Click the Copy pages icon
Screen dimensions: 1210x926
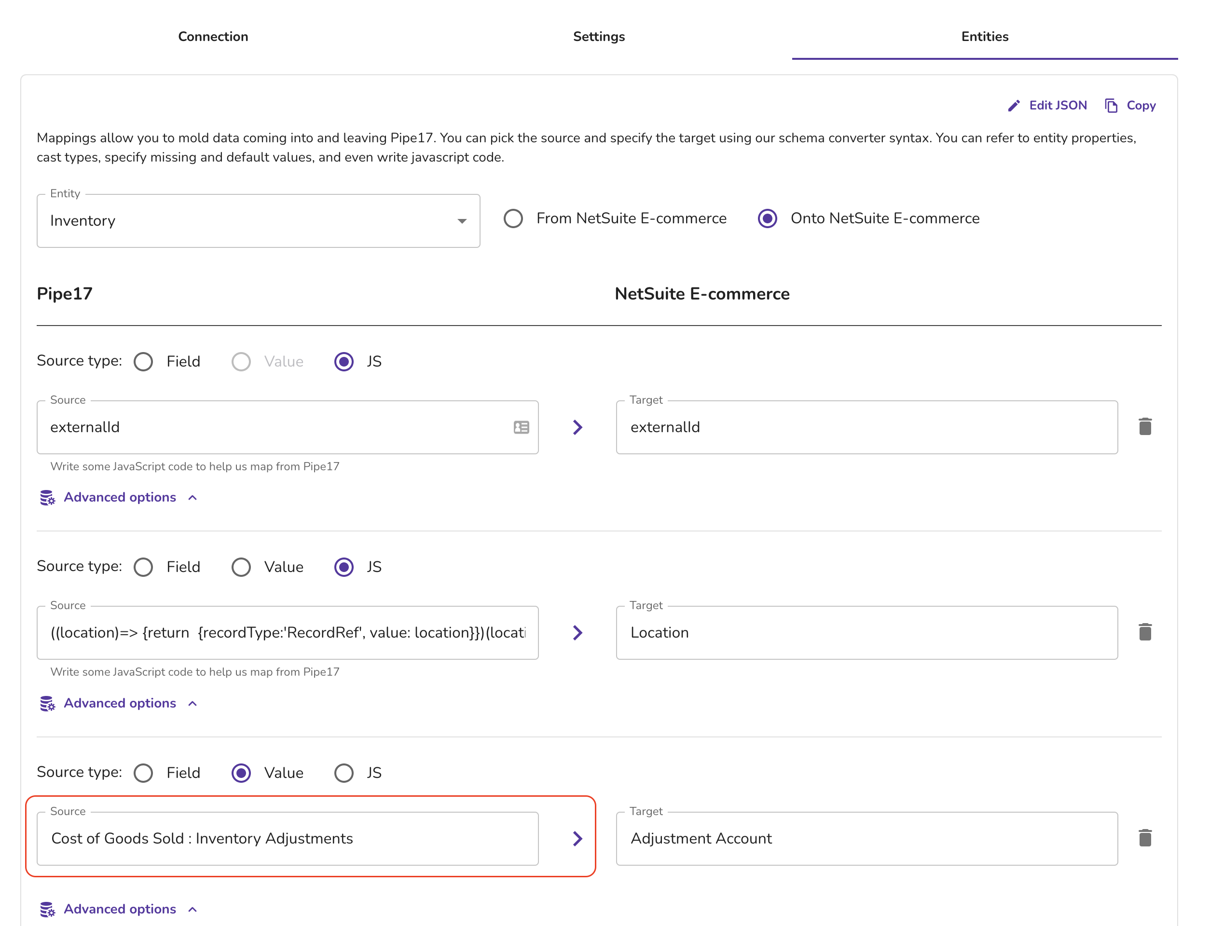(1111, 106)
